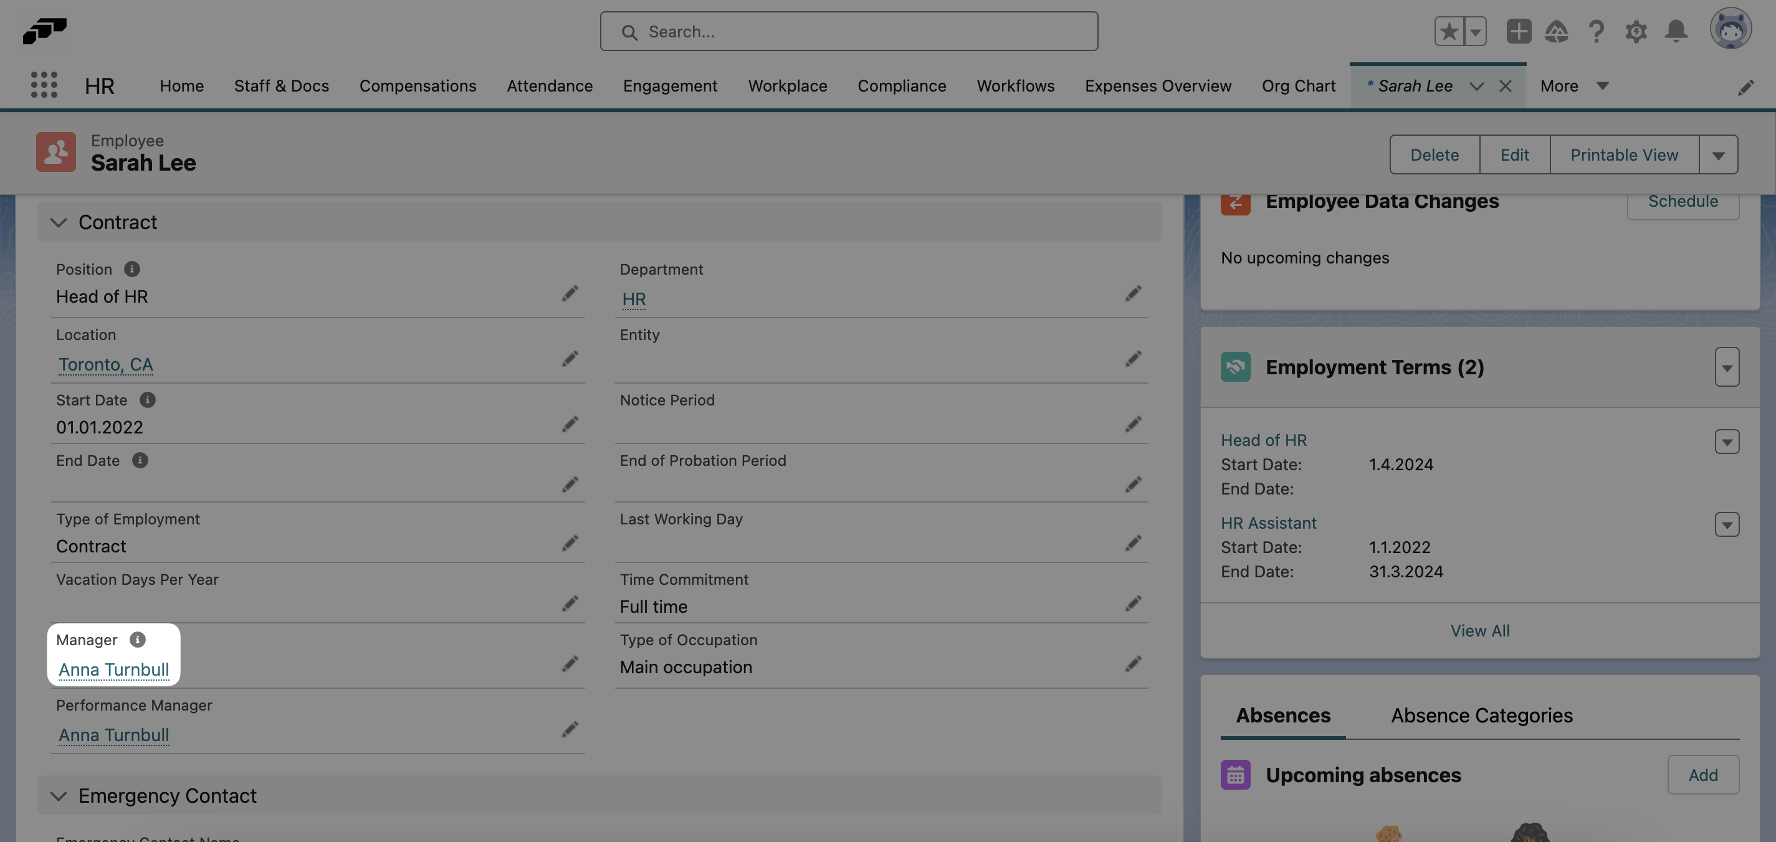Click the favorites star icon

(1449, 31)
